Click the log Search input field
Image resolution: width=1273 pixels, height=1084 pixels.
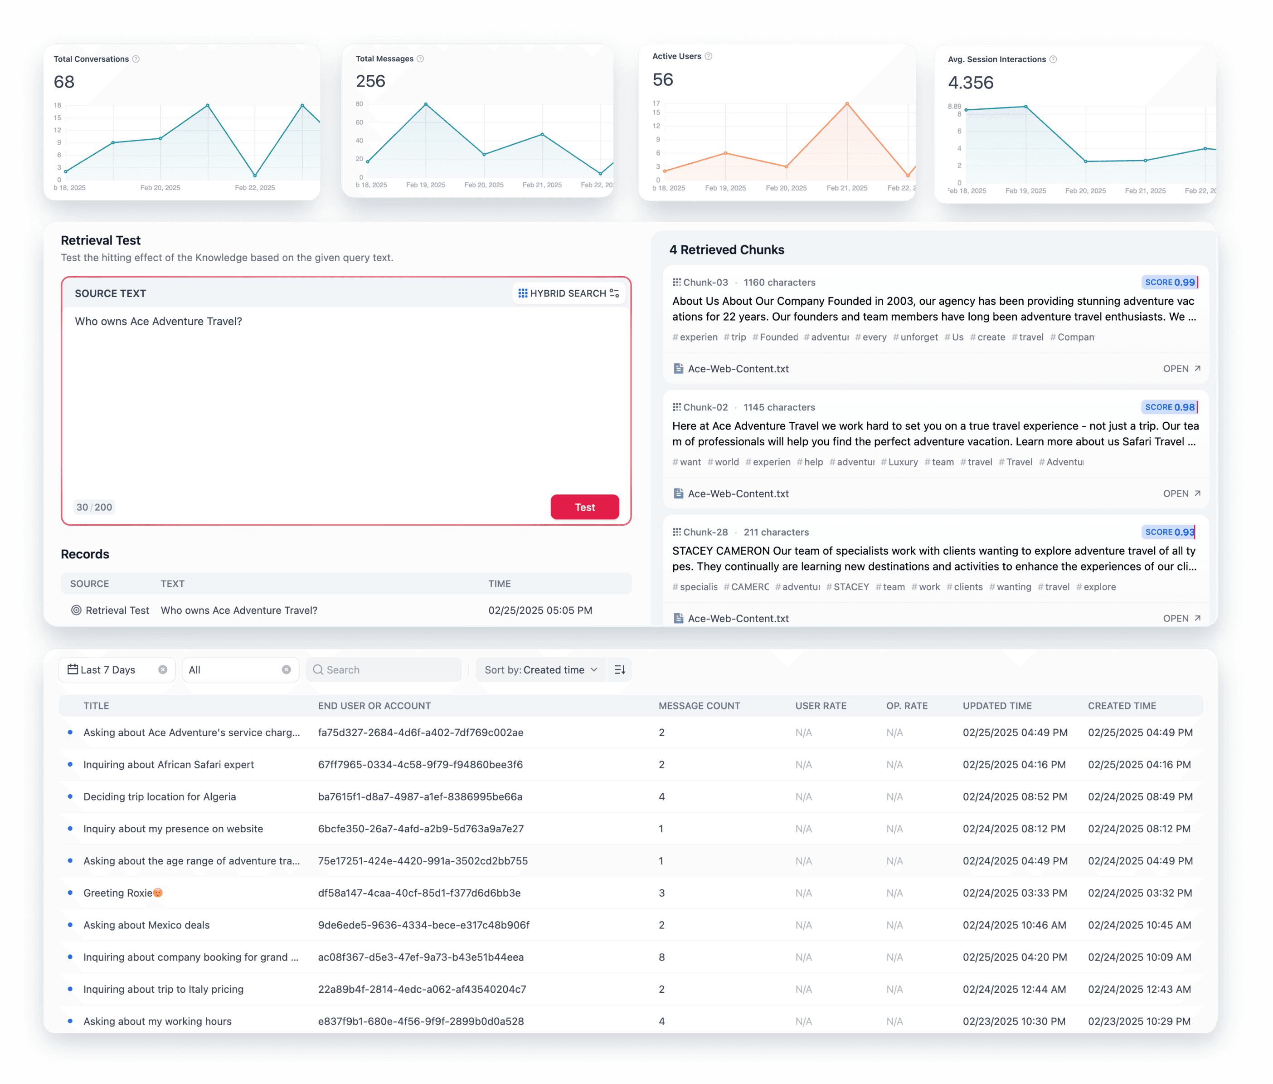coord(384,670)
